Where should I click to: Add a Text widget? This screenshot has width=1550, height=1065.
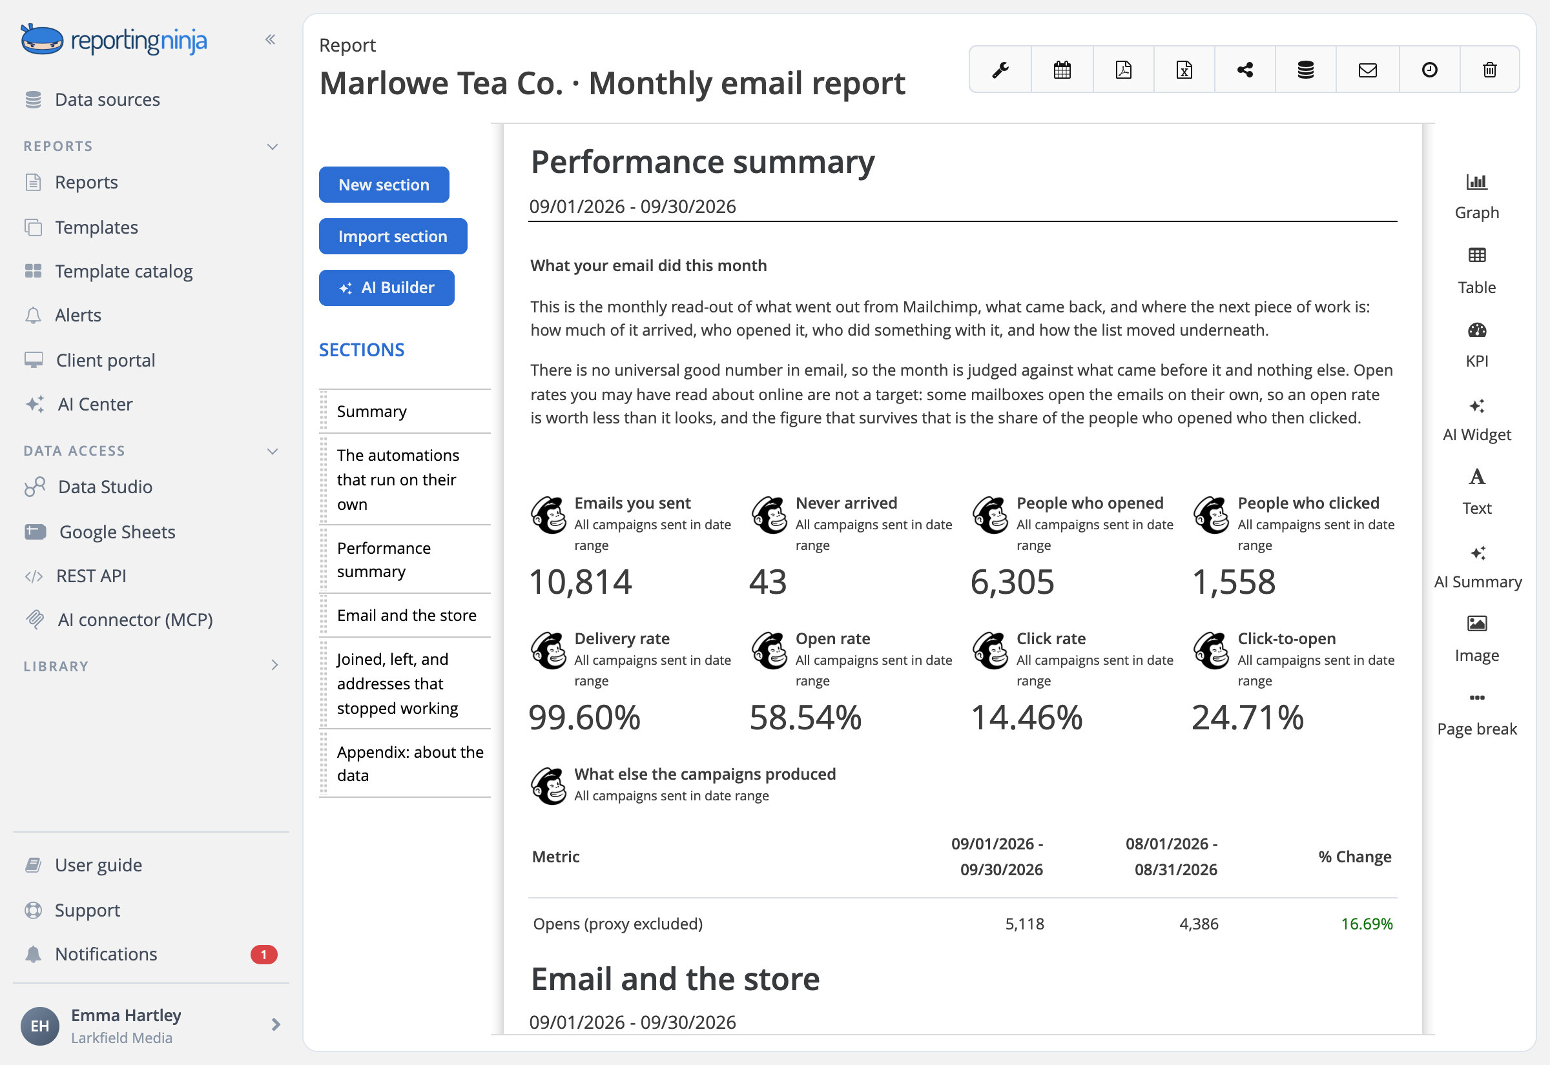pos(1476,492)
